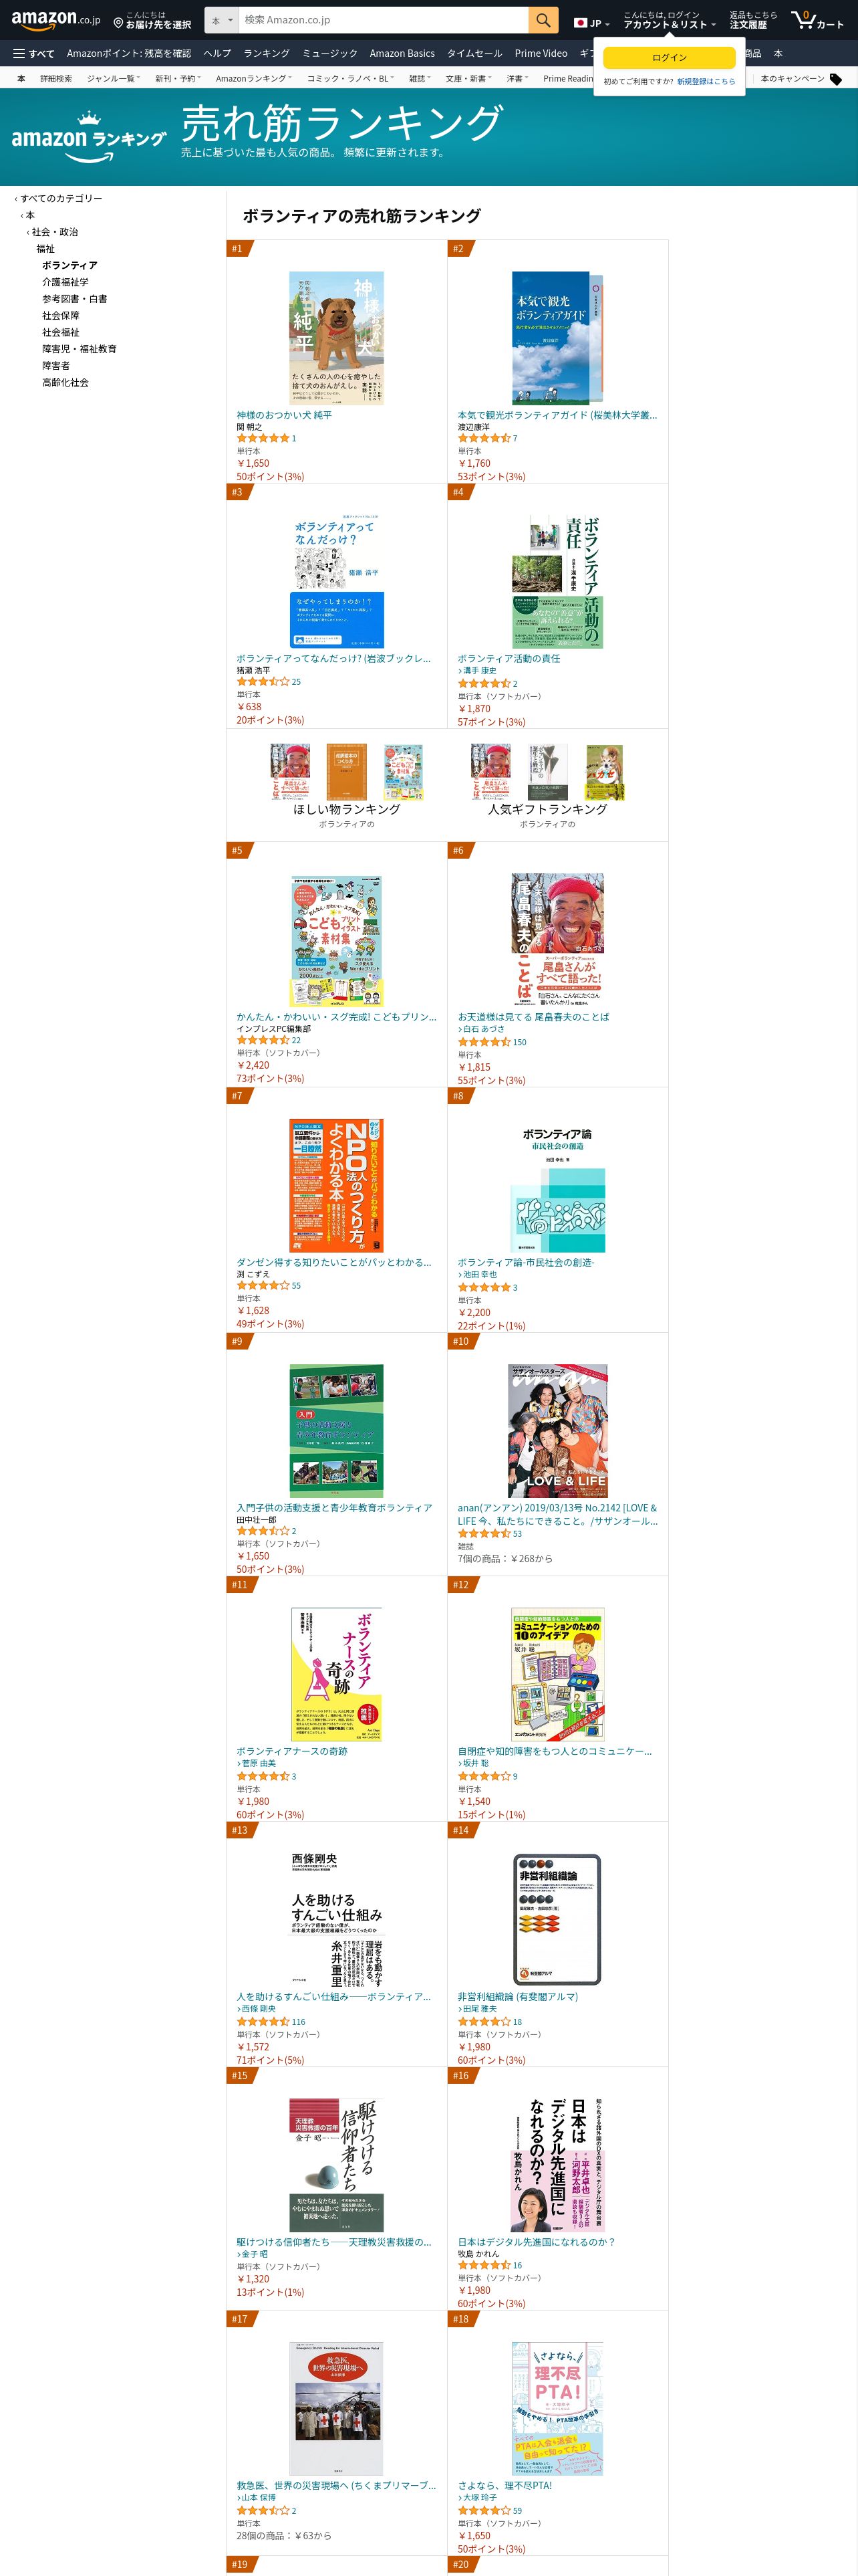Open the shopping cart icon

click(x=802, y=19)
